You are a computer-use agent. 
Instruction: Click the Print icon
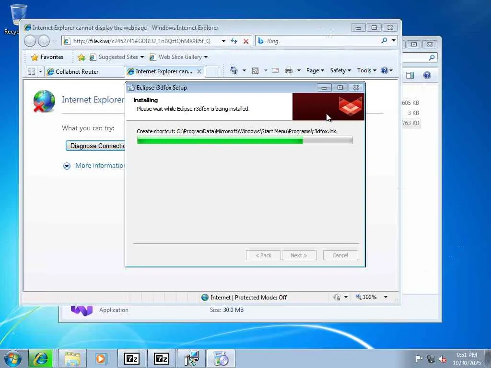[288, 70]
